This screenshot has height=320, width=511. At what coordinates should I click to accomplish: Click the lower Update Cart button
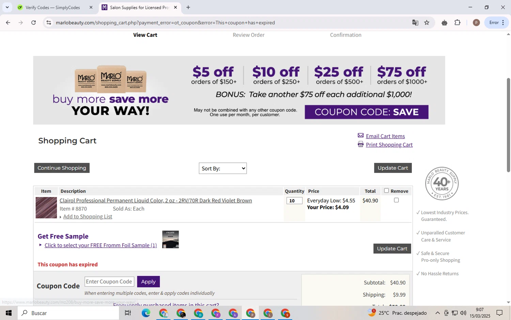point(392,249)
